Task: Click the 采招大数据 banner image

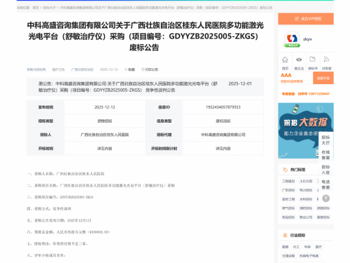Action: (306, 130)
